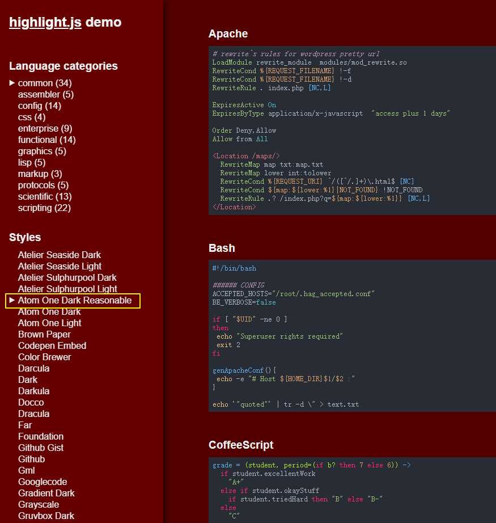The image size is (496, 523).
Task: Apply the Darkula style
Action: [33, 391]
